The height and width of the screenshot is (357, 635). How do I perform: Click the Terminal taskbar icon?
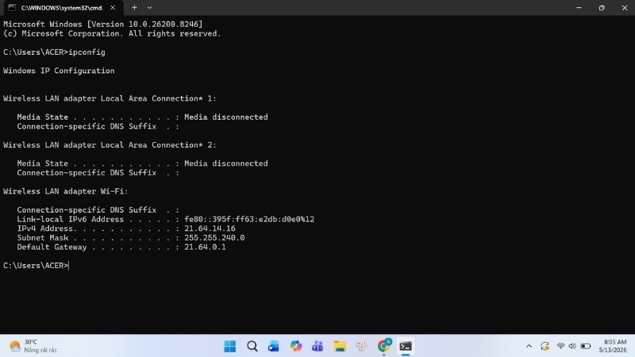[x=406, y=346]
